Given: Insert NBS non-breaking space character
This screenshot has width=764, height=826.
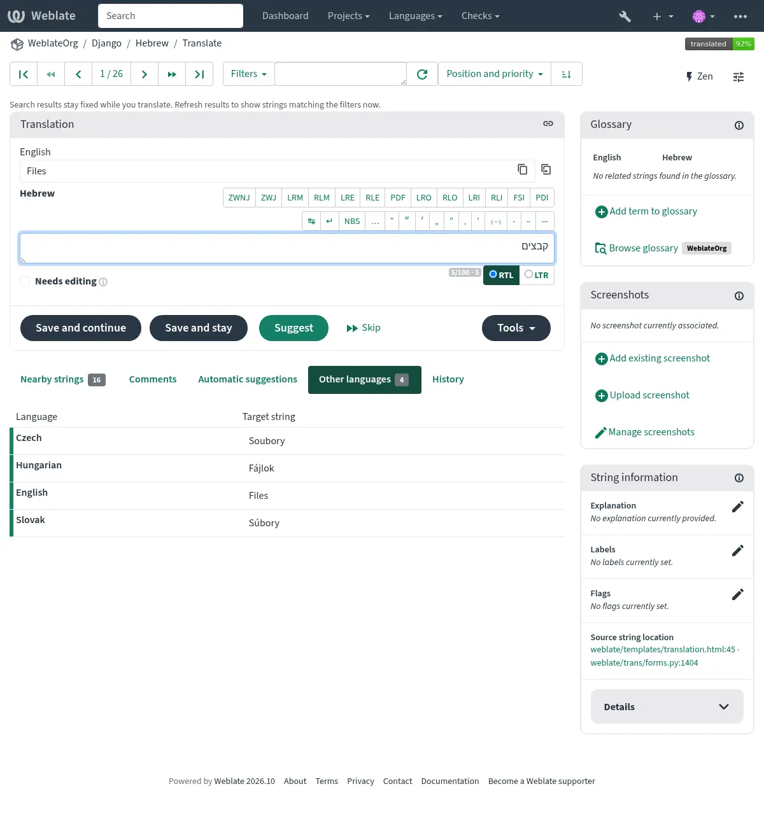Looking at the screenshot, I should [352, 221].
